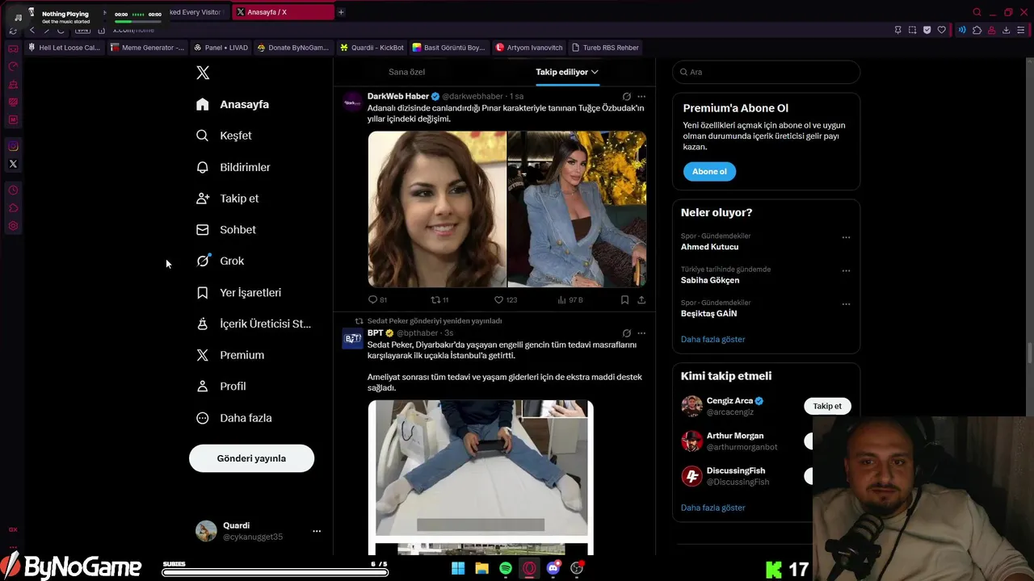Open more options for BPT post
Screen dimensions: 1034x581
click(641, 332)
